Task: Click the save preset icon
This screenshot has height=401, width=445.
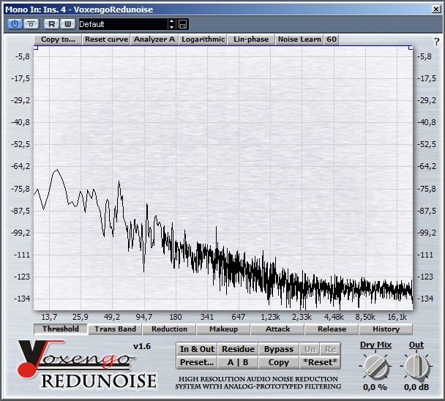Action: pyautogui.click(x=183, y=24)
